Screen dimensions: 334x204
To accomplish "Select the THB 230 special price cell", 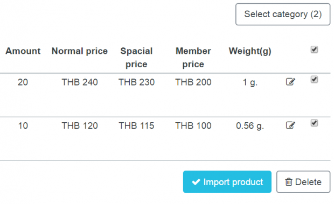I will (x=136, y=82).
